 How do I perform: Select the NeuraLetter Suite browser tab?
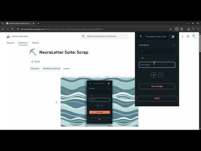[20, 23]
